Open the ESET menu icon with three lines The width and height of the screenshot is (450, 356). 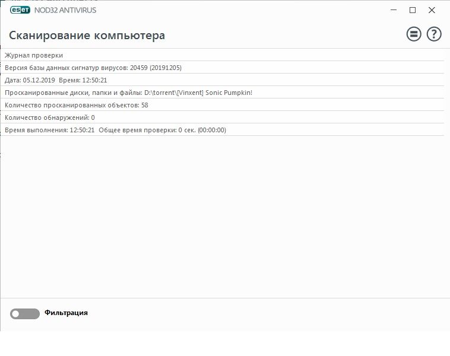click(x=413, y=34)
